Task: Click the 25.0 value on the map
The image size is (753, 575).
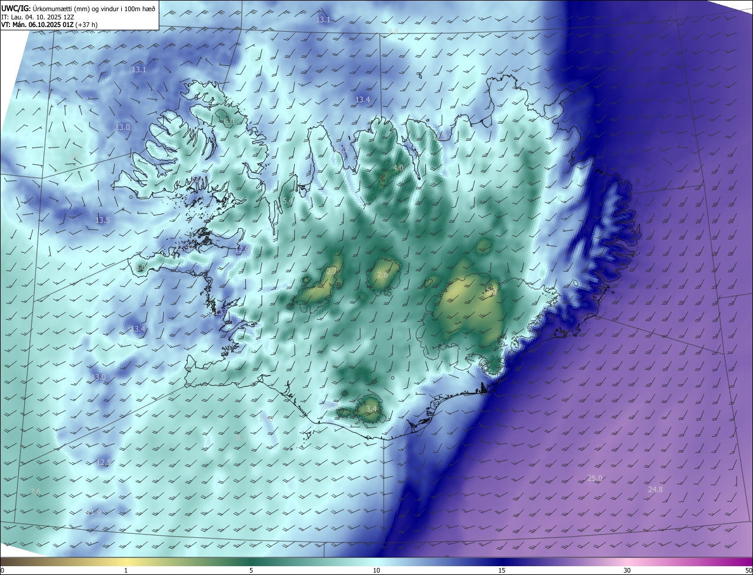Action: [x=595, y=478]
